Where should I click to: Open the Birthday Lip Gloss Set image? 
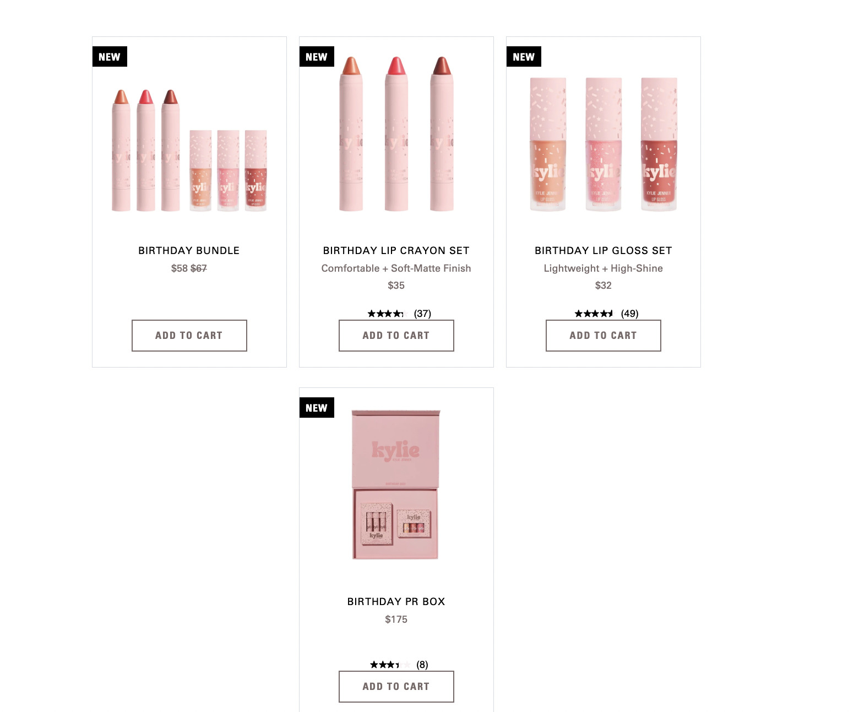(603, 144)
